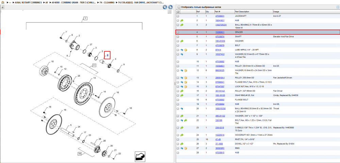
Task: Select the 'Elevator And Fan Drive' usage text
Action: pyautogui.click(x=284, y=37)
